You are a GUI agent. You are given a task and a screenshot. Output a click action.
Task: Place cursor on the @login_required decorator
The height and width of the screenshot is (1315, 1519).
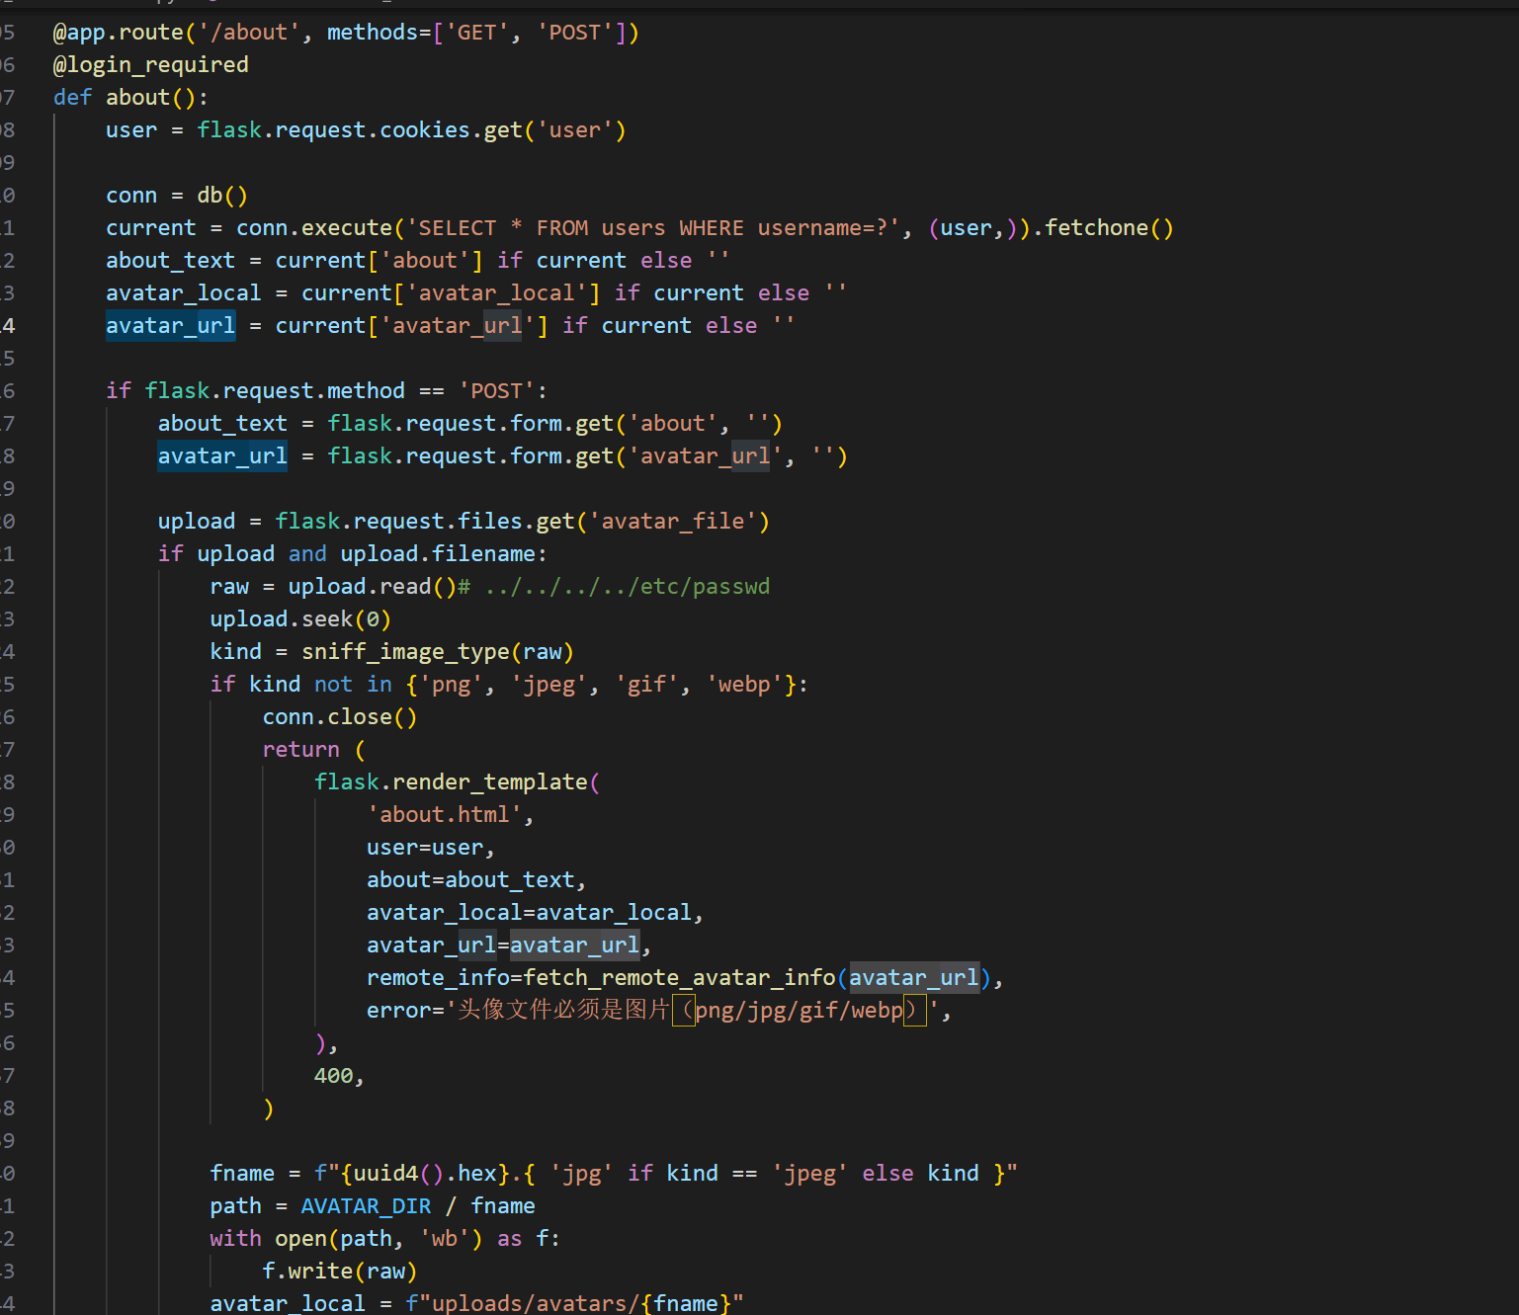(150, 65)
